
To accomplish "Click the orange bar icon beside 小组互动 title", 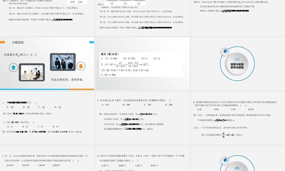I will pos(3,42).
